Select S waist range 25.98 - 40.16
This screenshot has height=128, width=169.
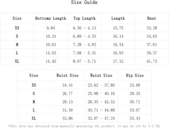coord(101,93)
